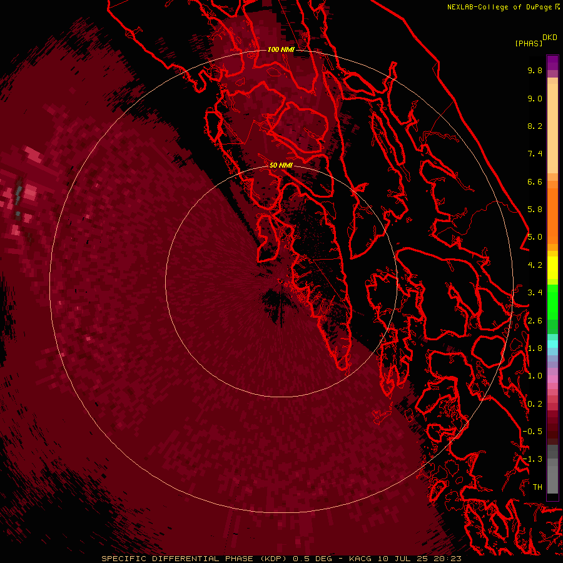Click the TH threshold label on the scale
563x563 pixels.
[x=537, y=487]
